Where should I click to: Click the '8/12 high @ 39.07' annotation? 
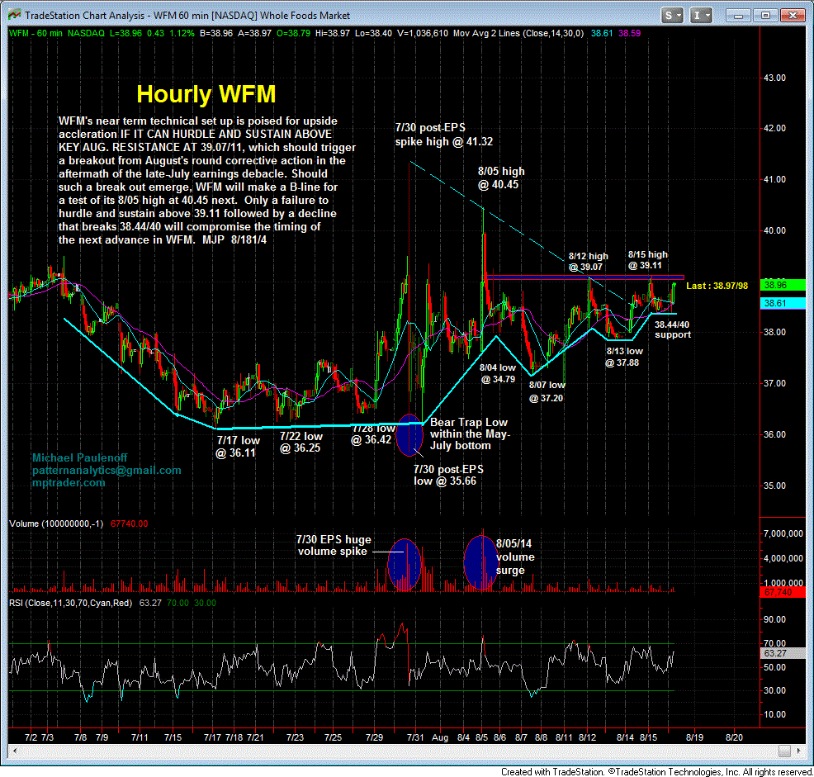[x=588, y=261]
